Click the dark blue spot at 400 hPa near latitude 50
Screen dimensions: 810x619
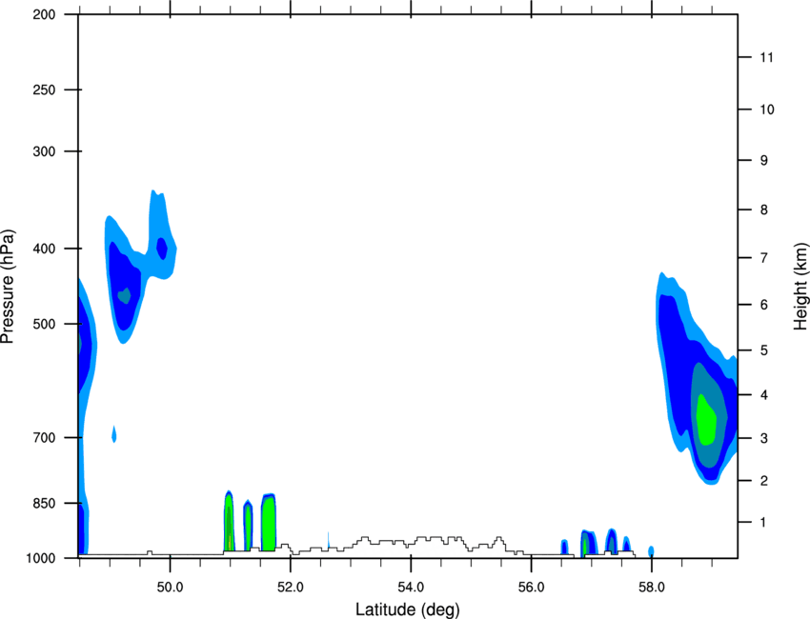coord(162,249)
